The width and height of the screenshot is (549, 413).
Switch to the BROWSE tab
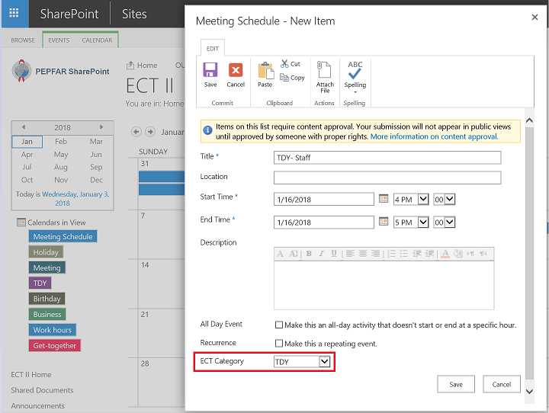click(x=23, y=40)
